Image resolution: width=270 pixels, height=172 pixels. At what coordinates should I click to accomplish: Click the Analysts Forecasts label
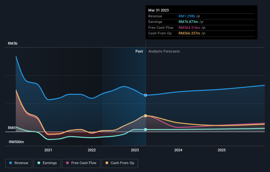click(164, 52)
